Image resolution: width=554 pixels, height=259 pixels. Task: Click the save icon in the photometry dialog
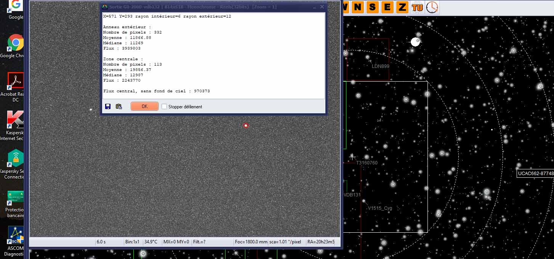[x=108, y=106]
